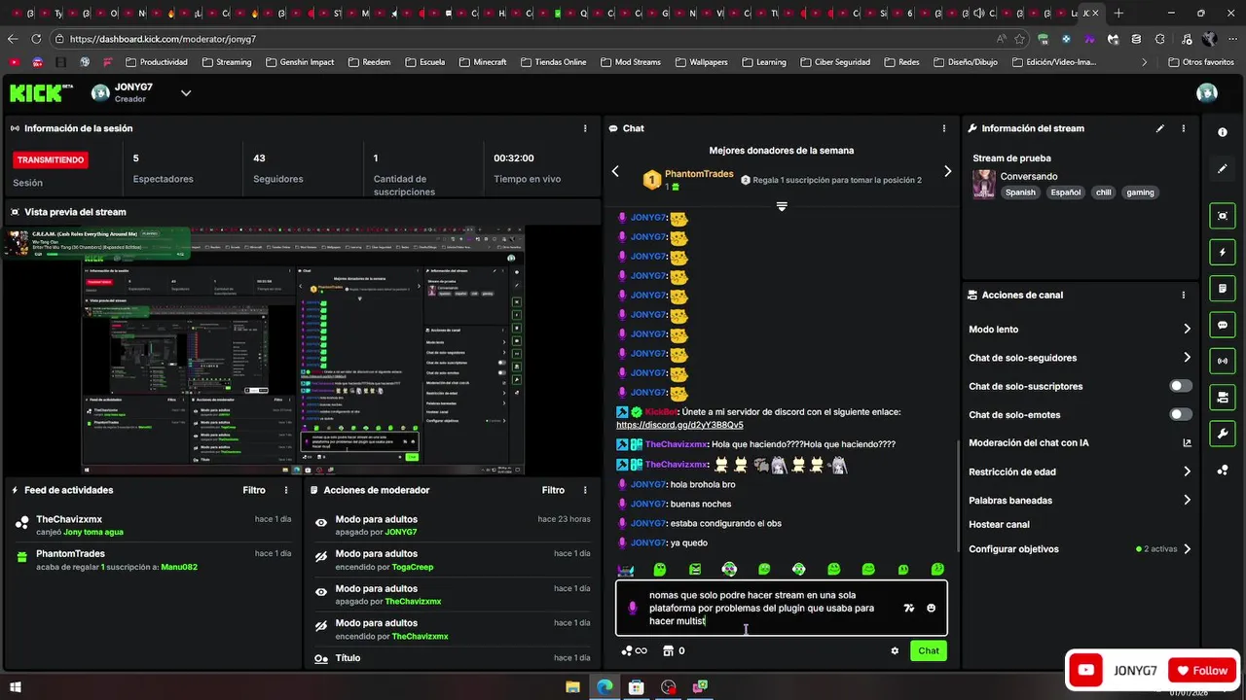Open the info icon in right sidebar
This screenshot has height=700, width=1246.
1223,132
